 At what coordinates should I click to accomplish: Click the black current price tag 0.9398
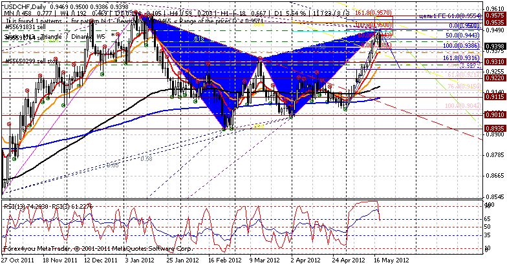pyautogui.click(x=495, y=45)
